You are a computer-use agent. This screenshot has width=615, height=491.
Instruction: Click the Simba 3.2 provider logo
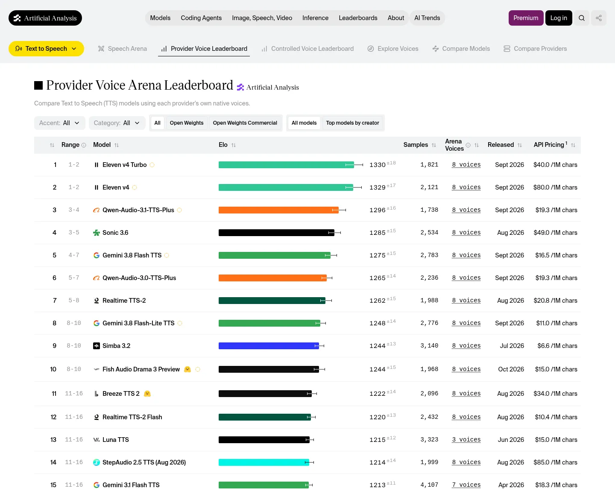pos(97,346)
